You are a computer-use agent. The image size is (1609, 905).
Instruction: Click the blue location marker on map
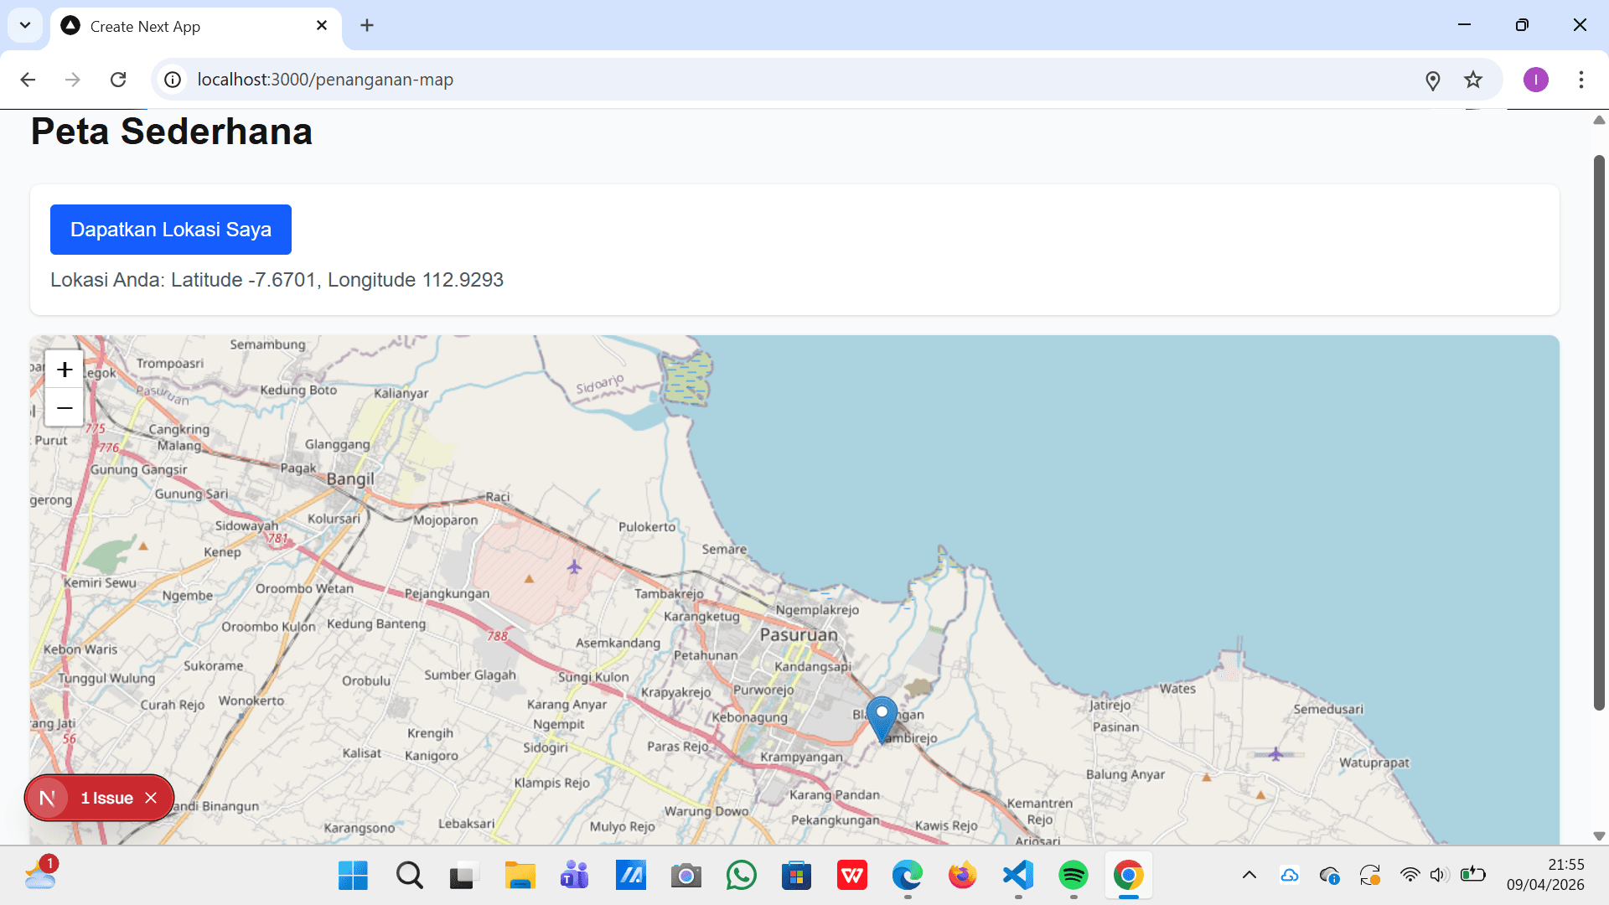point(882,719)
